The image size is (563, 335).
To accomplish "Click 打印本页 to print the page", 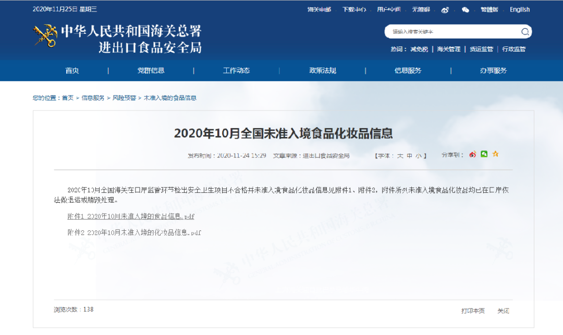I will coord(473,311).
